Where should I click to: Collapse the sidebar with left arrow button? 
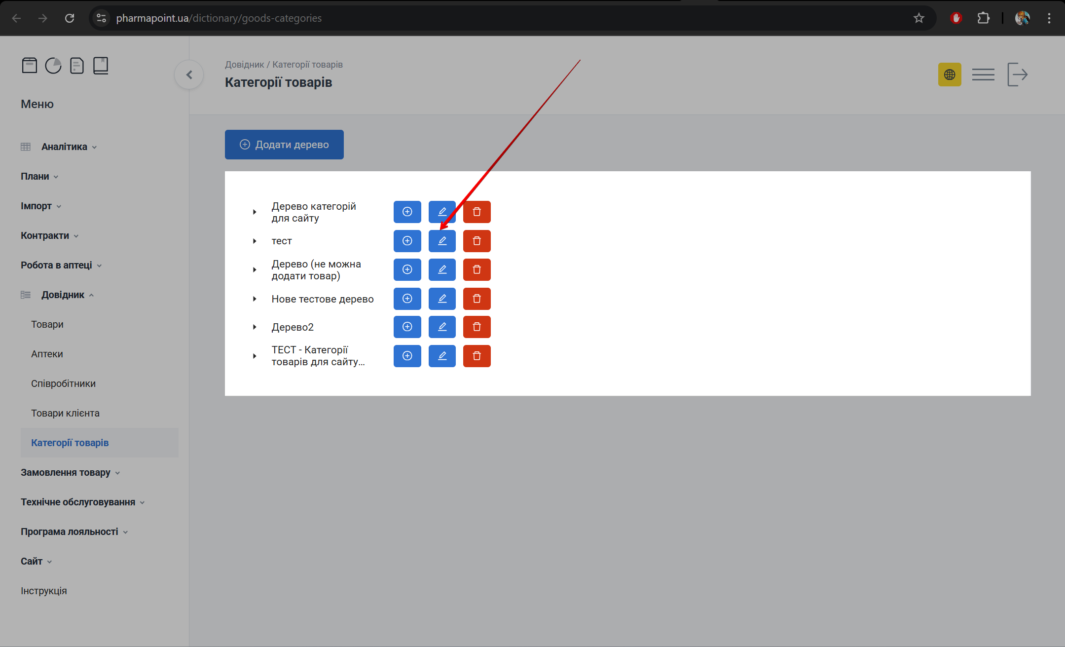pyautogui.click(x=189, y=75)
